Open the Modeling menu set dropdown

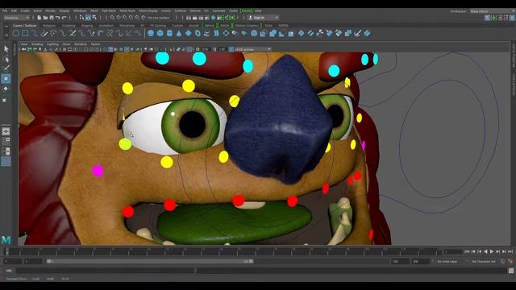click(16, 18)
